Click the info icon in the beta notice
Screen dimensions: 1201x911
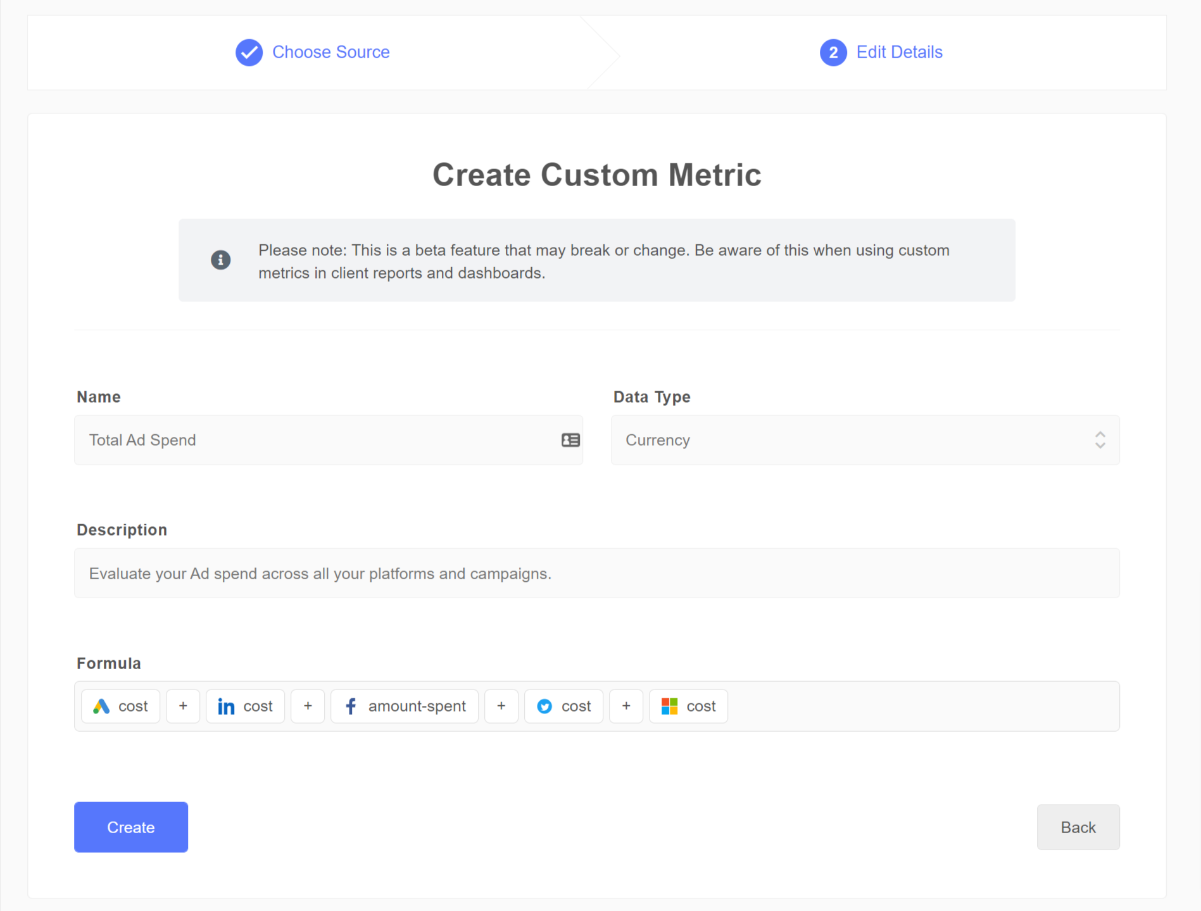(220, 260)
